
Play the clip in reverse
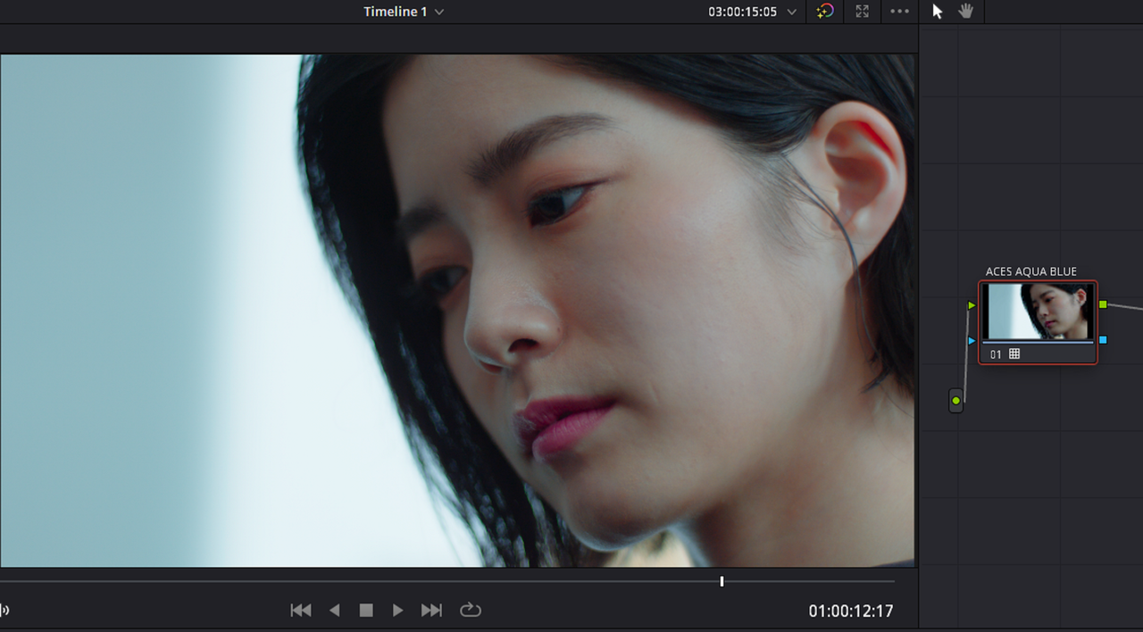point(335,610)
